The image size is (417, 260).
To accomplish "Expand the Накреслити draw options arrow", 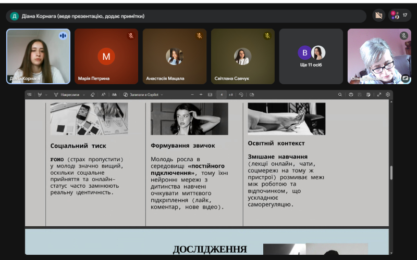I will [84, 95].
